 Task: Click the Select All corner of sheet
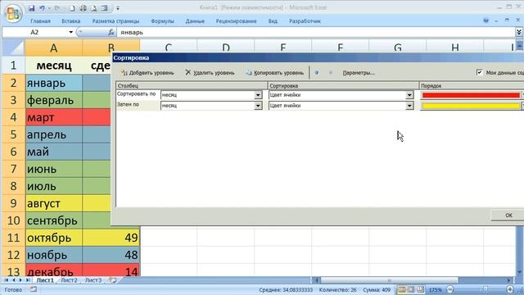(13, 48)
